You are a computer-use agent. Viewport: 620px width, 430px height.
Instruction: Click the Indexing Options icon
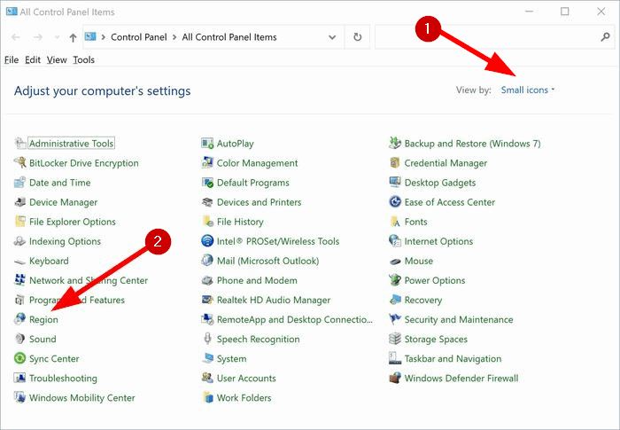(x=20, y=241)
